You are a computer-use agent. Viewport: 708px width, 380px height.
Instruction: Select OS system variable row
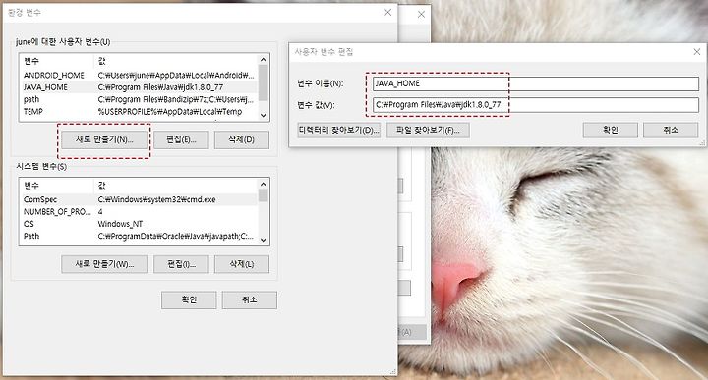[139, 224]
